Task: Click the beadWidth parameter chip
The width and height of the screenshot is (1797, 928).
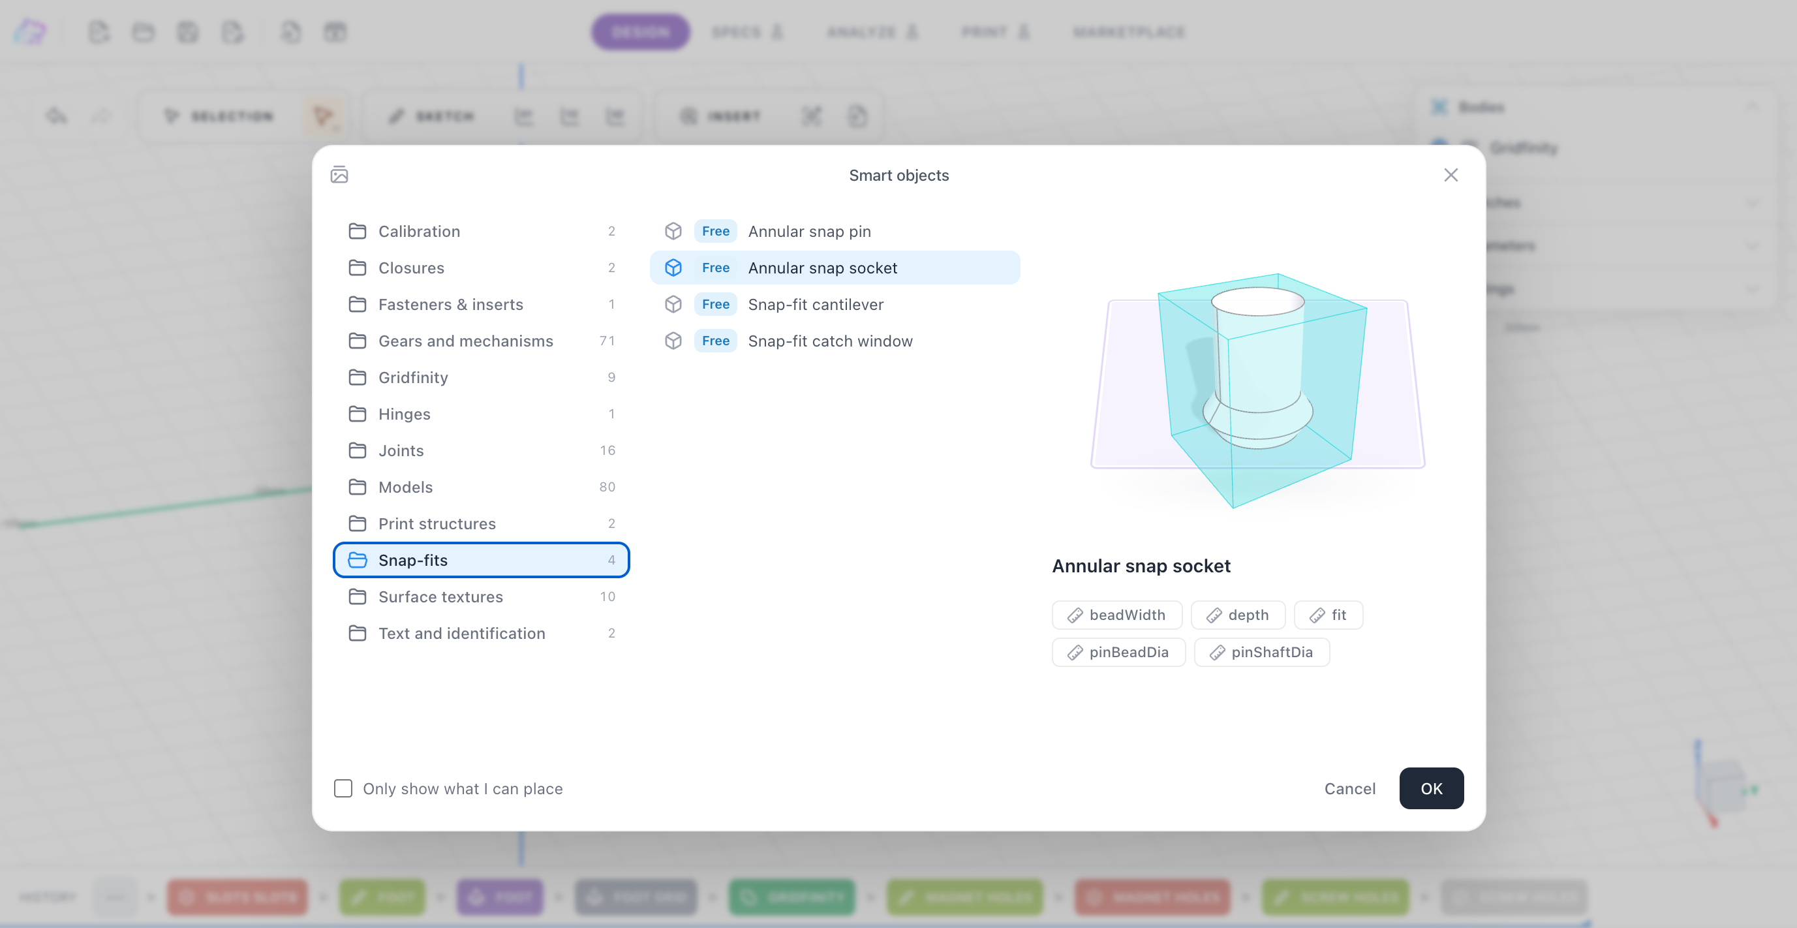Action: pyautogui.click(x=1117, y=615)
